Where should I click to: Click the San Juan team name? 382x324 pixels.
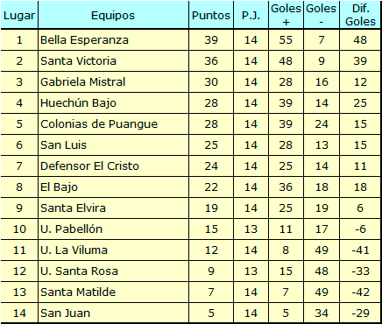tap(66, 313)
